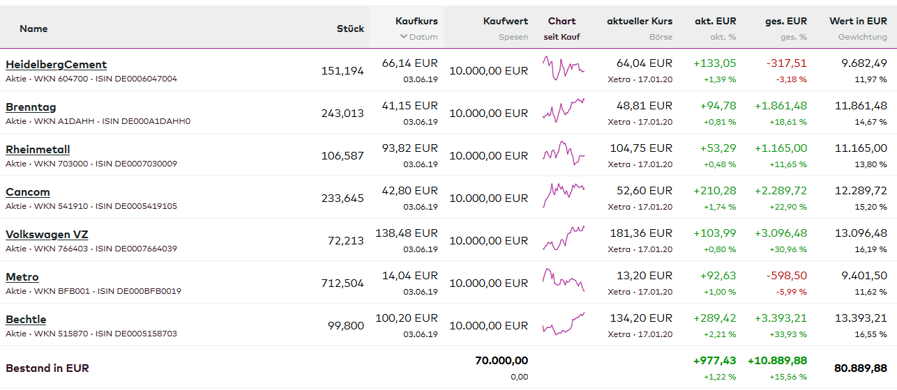Click Bechtle sparkline chart
The width and height of the screenshot is (897, 390).
(x=563, y=323)
